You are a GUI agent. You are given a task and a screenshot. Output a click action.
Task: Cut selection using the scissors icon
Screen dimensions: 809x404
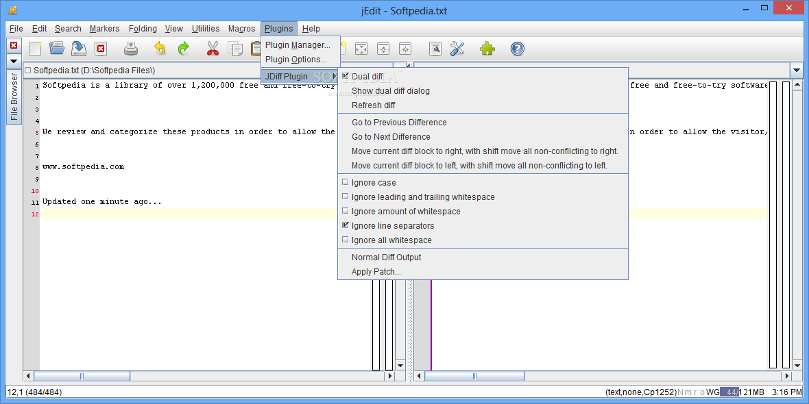point(213,49)
